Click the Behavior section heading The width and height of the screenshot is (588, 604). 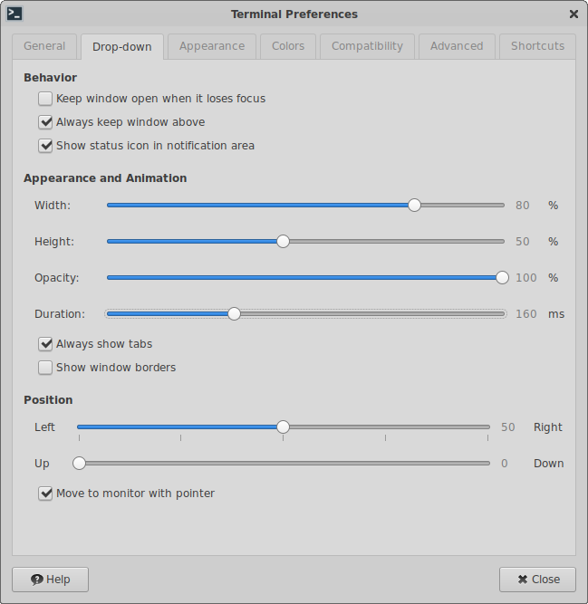coord(50,78)
